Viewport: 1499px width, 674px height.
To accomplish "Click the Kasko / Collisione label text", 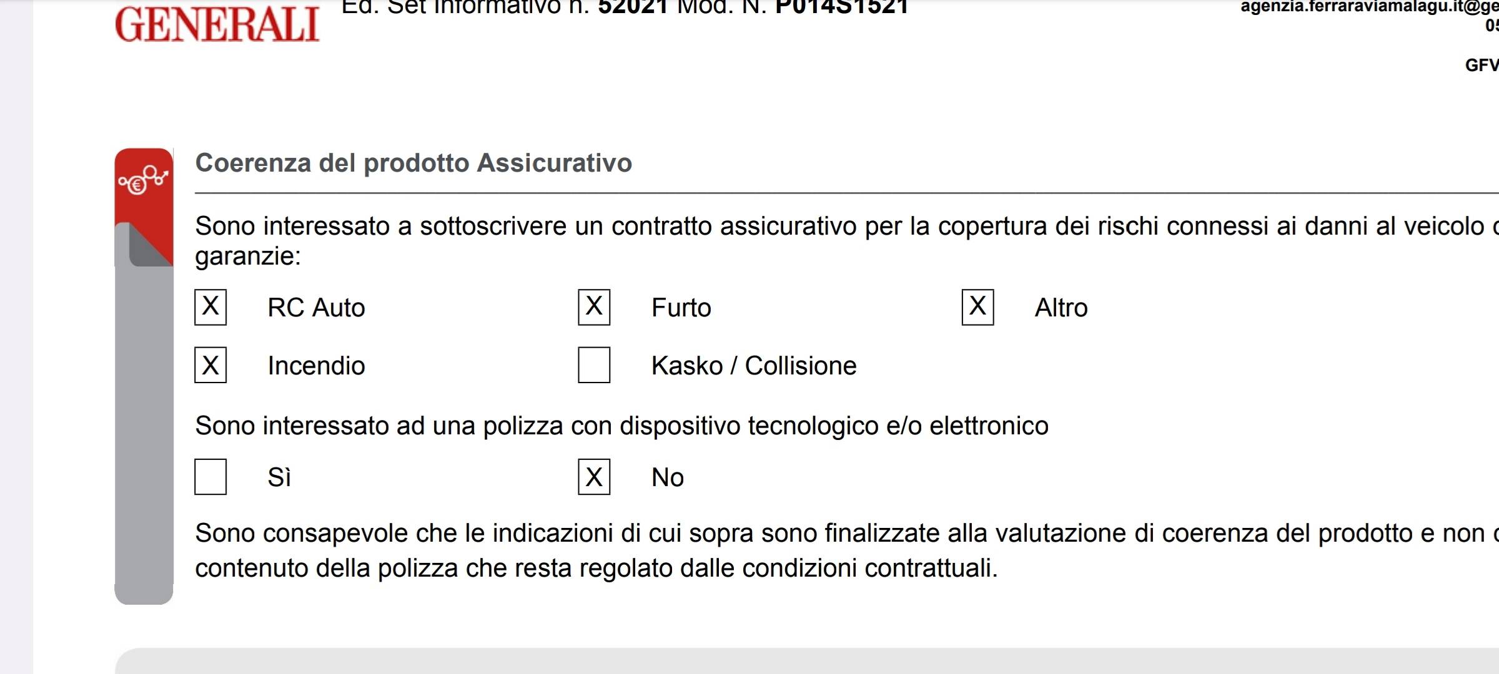I will (753, 366).
